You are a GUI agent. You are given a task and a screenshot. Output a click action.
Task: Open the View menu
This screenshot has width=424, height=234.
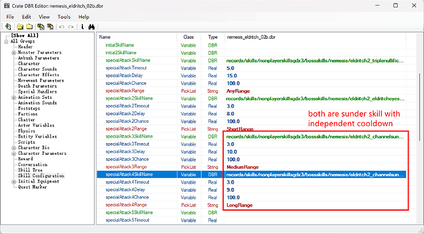click(x=44, y=17)
